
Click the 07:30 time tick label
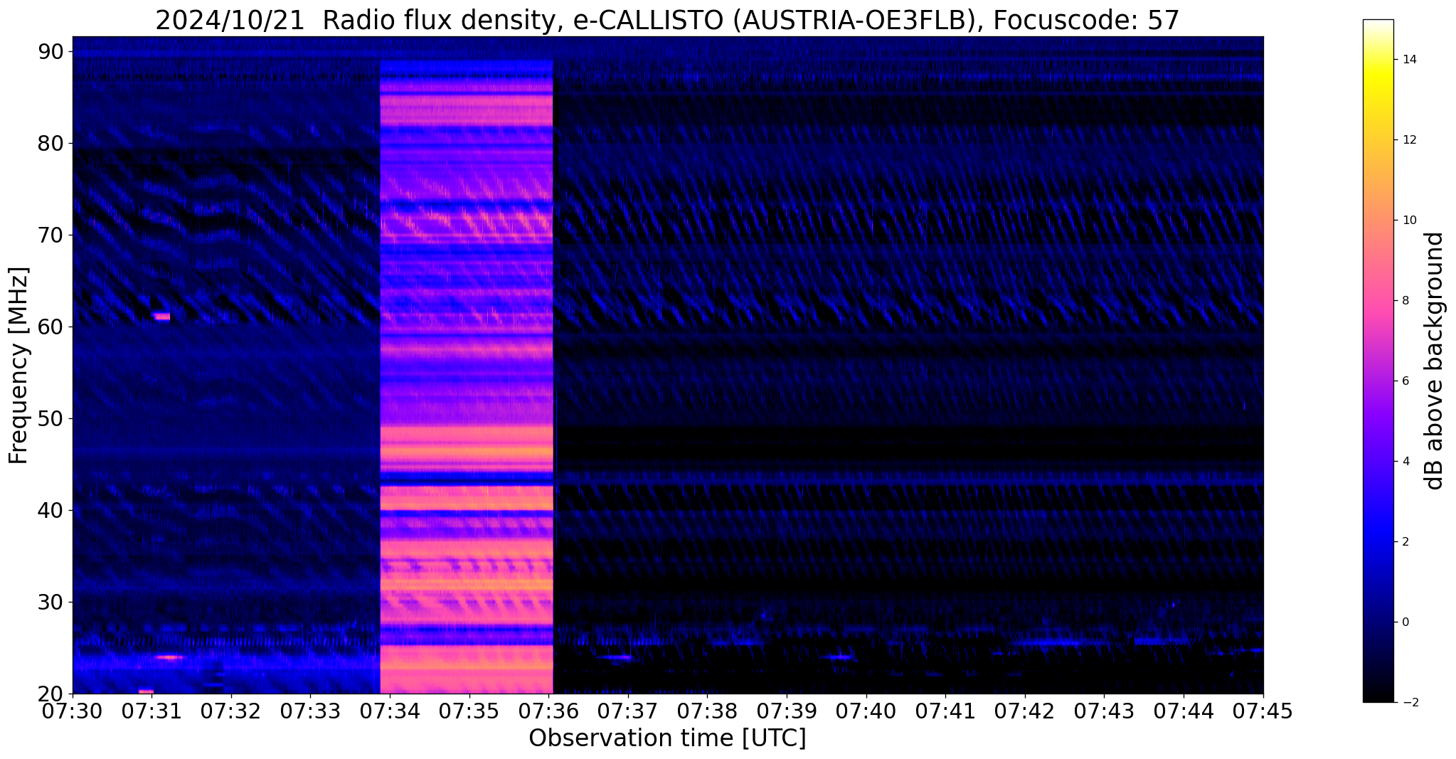click(x=73, y=710)
